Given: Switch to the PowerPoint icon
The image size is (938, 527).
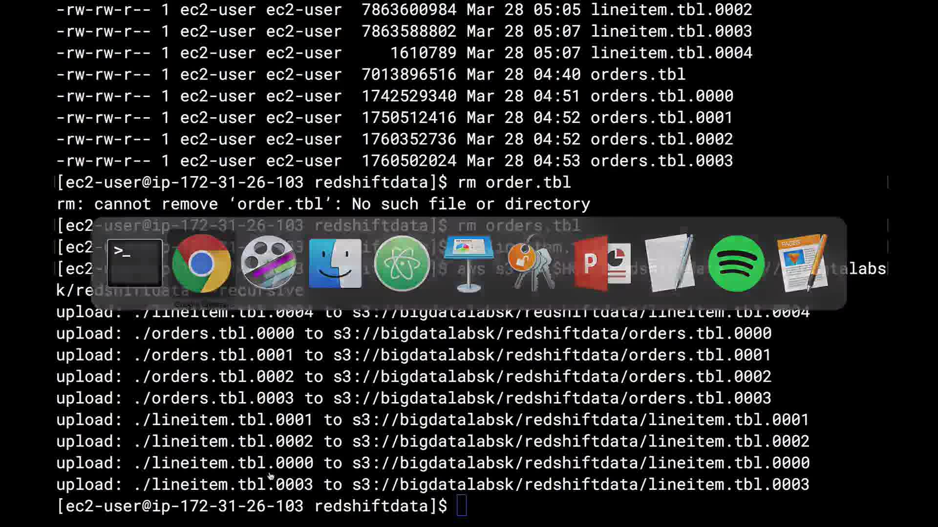Looking at the screenshot, I should coord(602,263).
